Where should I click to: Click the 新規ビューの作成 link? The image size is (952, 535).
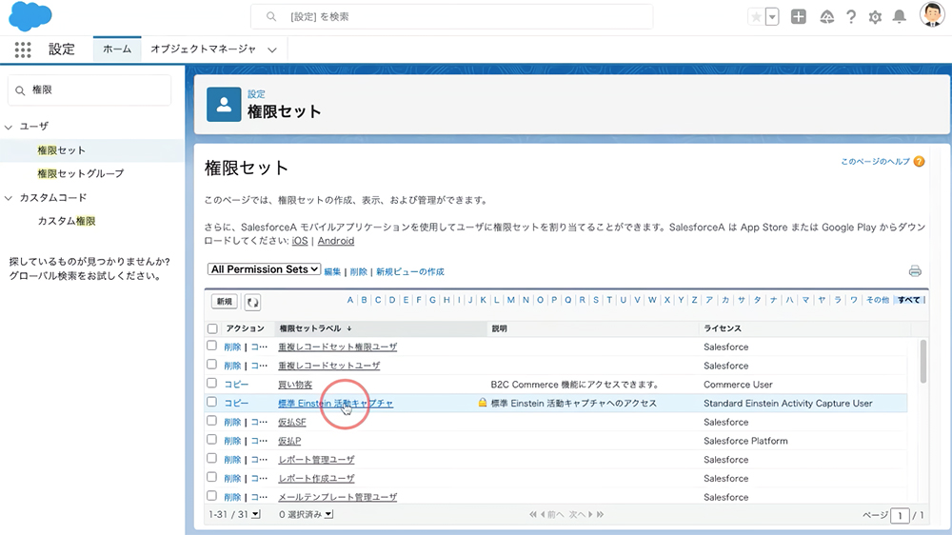pos(409,272)
